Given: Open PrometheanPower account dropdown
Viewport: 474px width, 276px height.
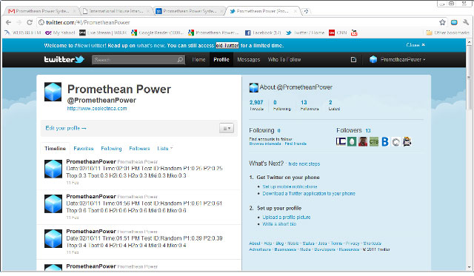Looking at the screenshot, I should point(403,59).
